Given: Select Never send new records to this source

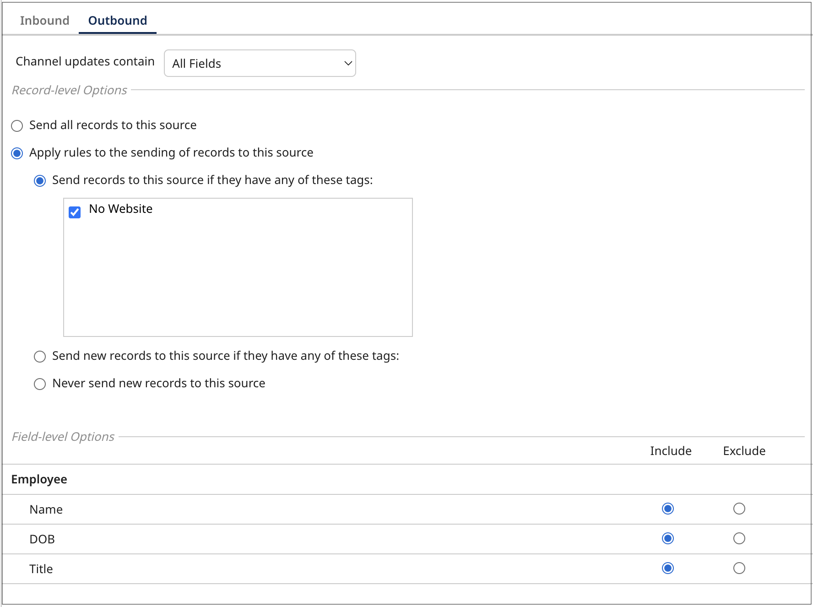Looking at the screenshot, I should tap(40, 384).
